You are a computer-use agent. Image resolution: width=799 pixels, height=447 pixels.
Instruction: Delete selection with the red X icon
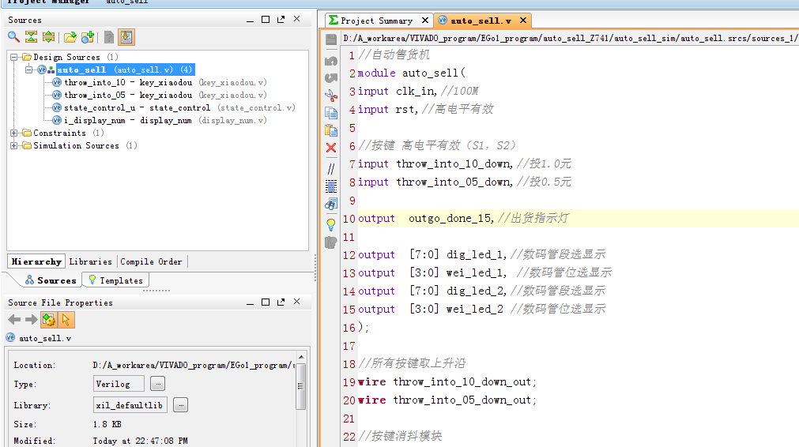[330, 148]
